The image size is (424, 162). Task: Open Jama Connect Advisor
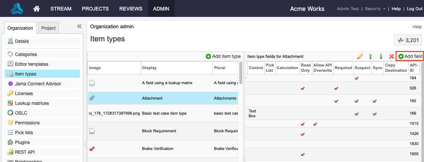(x=42, y=83)
